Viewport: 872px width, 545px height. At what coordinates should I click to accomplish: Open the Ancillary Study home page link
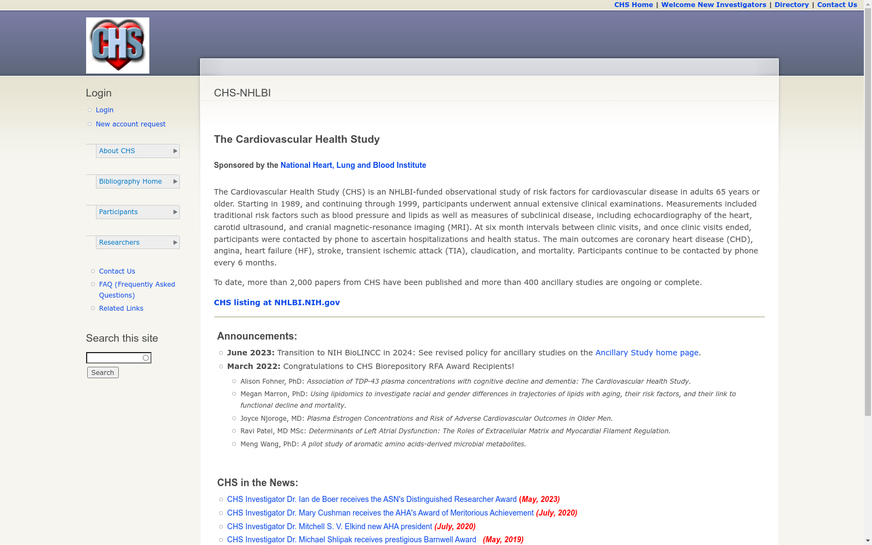tap(647, 353)
